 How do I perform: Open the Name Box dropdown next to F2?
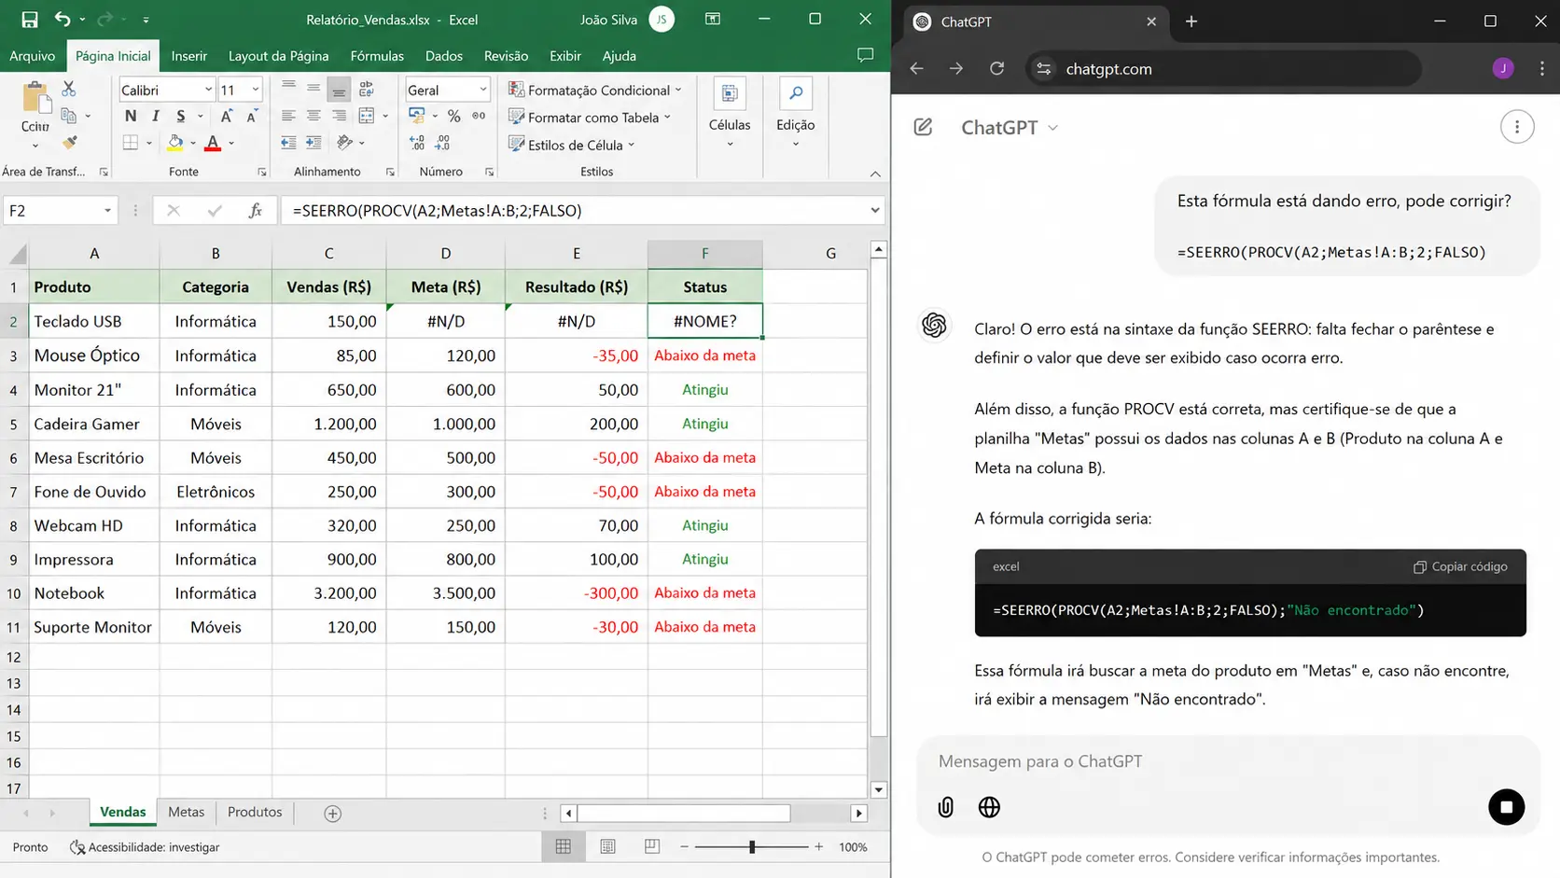(107, 211)
